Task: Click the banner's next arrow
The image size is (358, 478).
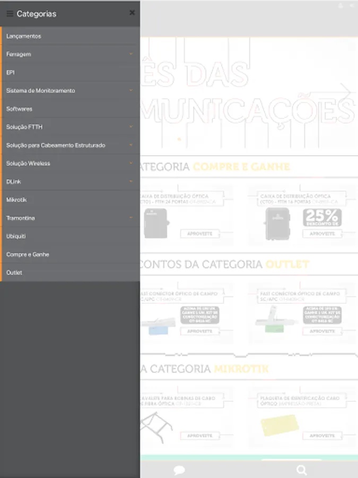Action: [346, 91]
